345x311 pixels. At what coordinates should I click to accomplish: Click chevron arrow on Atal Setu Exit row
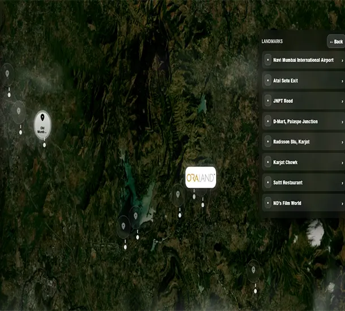coord(342,81)
